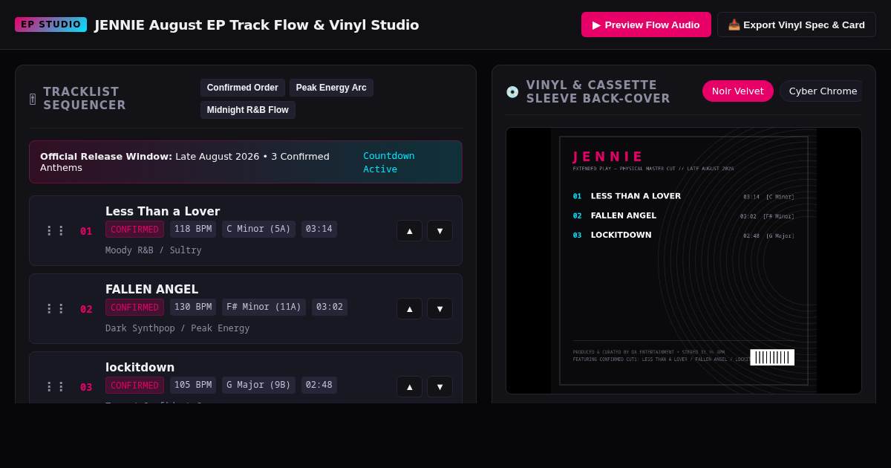Grab the drag handle of track 03

pos(55,387)
